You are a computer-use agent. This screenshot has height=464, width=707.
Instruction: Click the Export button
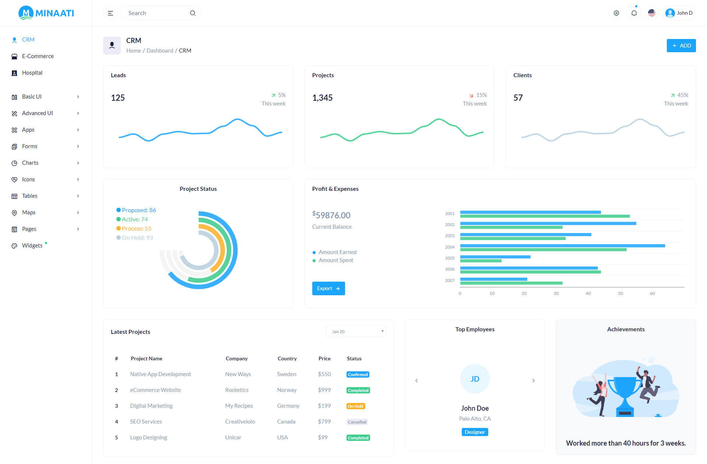[x=328, y=289]
